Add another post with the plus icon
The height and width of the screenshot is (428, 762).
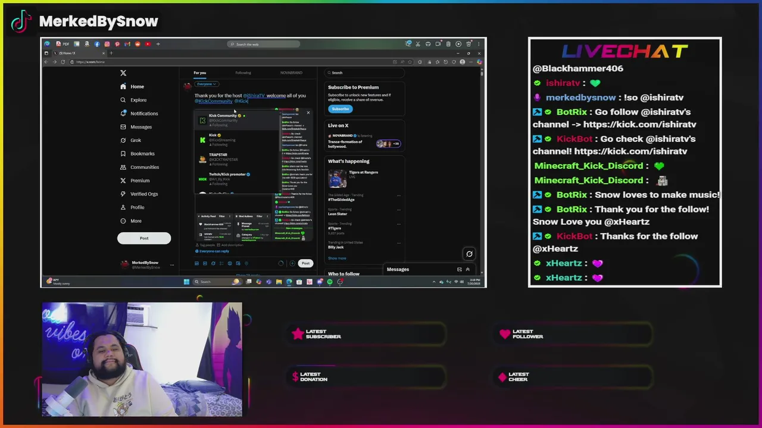coord(292,263)
